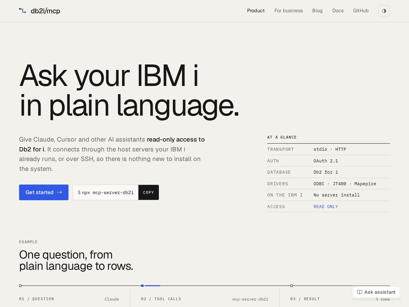Click the 'ODBC · JT400 · Mapepire' drivers value

pyautogui.click(x=345, y=184)
